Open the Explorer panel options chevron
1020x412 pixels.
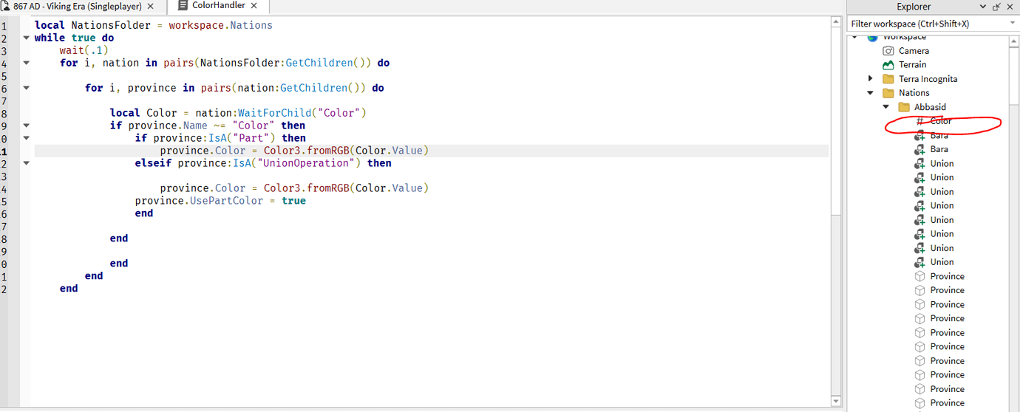click(x=983, y=7)
